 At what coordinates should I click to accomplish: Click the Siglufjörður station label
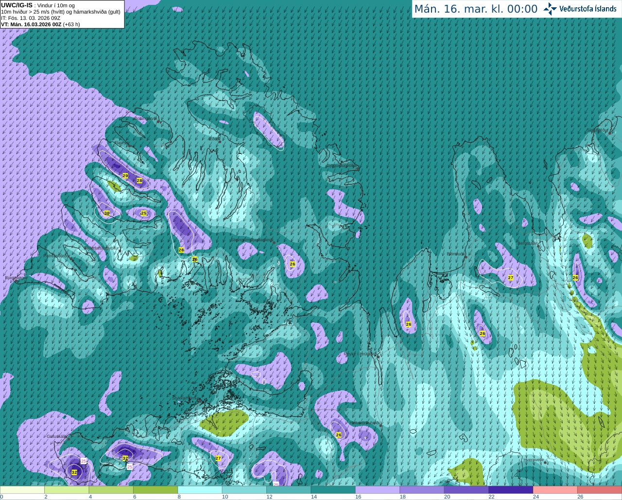(597, 130)
